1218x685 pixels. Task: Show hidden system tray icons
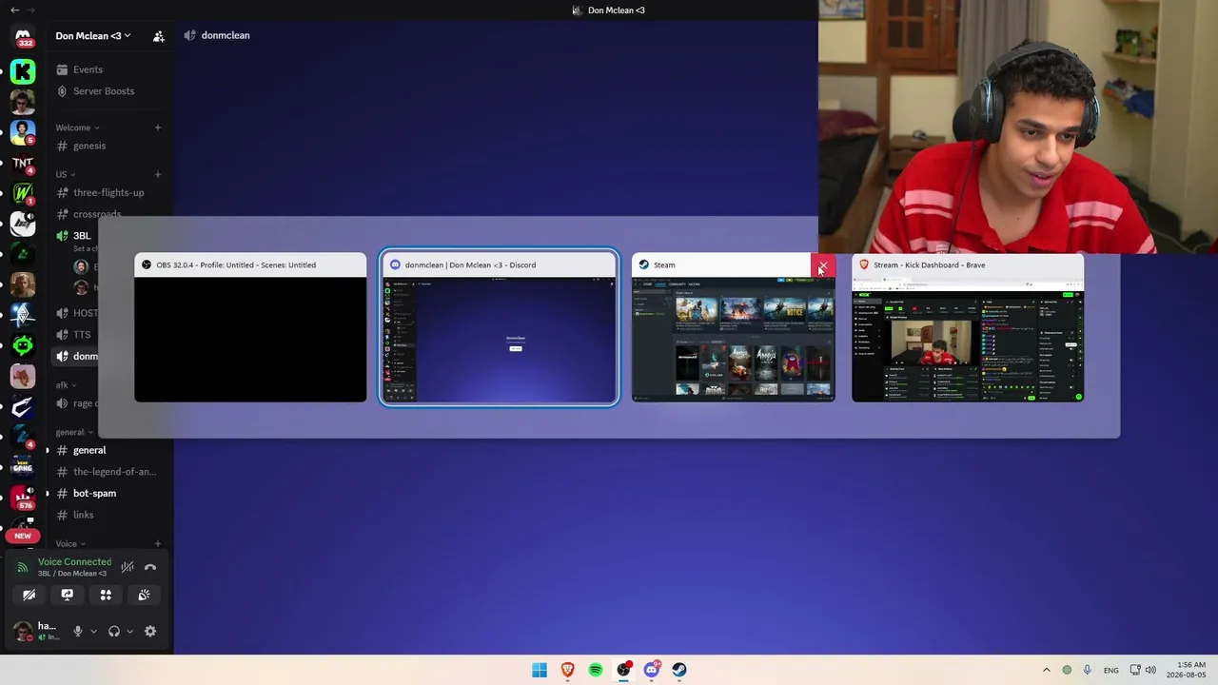[x=1047, y=670]
